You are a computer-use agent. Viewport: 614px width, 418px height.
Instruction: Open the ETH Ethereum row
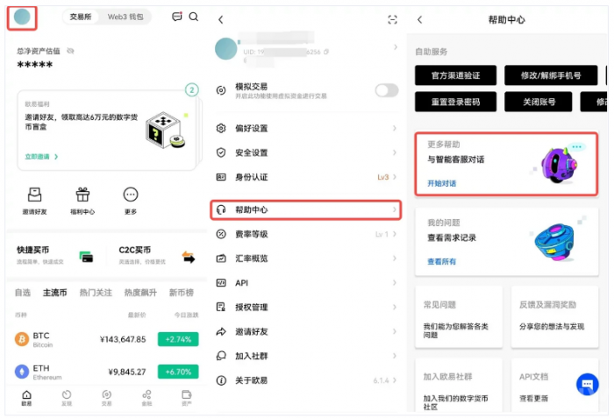click(x=106, y=372)
